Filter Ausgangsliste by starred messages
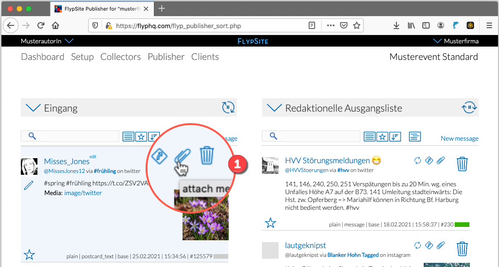 point(382,137)
